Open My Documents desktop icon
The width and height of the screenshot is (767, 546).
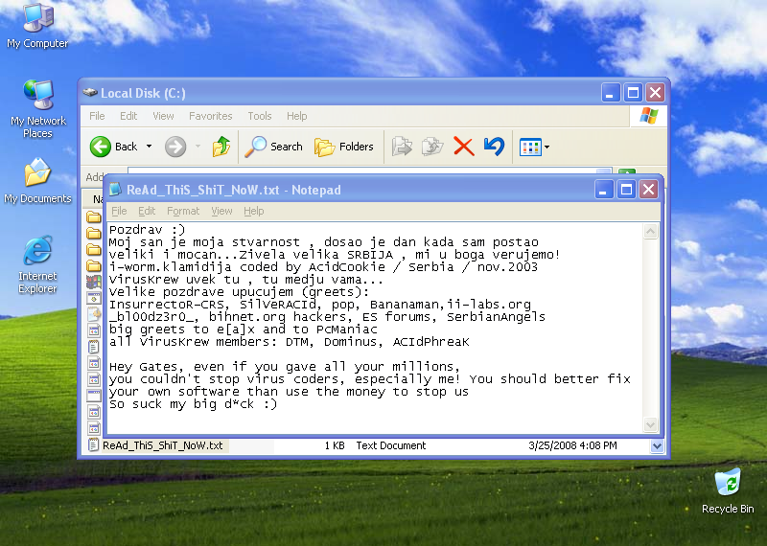point(37,180)
